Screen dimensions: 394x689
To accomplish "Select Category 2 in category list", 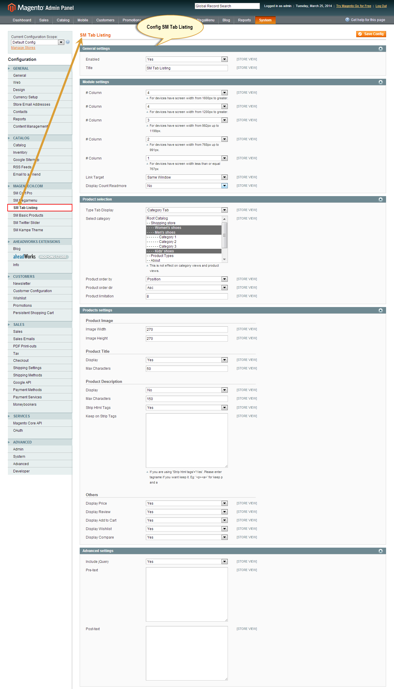I will pyautogui.click(x=184, y=242).
